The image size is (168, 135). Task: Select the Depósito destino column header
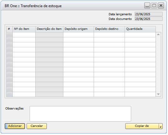click(109, 29)
